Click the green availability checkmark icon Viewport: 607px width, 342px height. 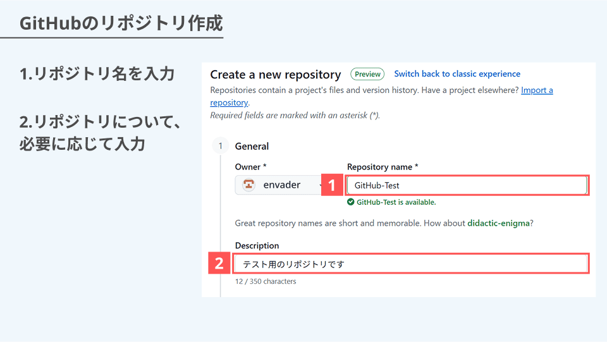[x=351, y=202]
